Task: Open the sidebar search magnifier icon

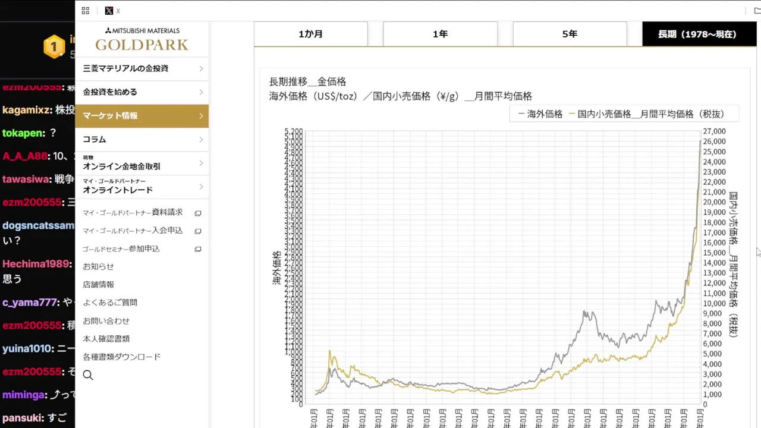Action: pos(88,375)
